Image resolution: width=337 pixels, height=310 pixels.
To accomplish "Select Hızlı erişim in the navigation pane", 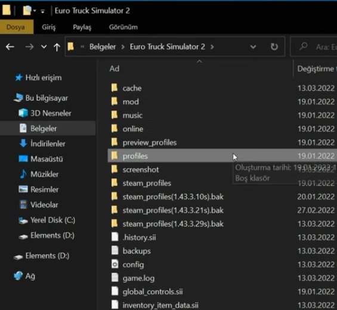I will (43, 77).
